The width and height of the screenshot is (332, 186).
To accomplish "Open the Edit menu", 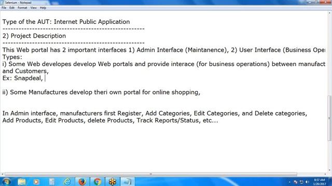I will (12, 8).
